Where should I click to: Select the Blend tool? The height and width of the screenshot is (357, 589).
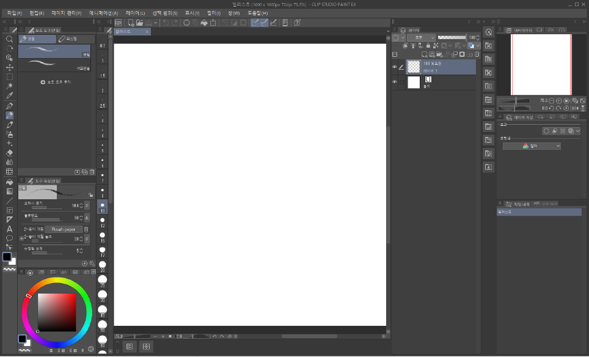tap(9, 163)
